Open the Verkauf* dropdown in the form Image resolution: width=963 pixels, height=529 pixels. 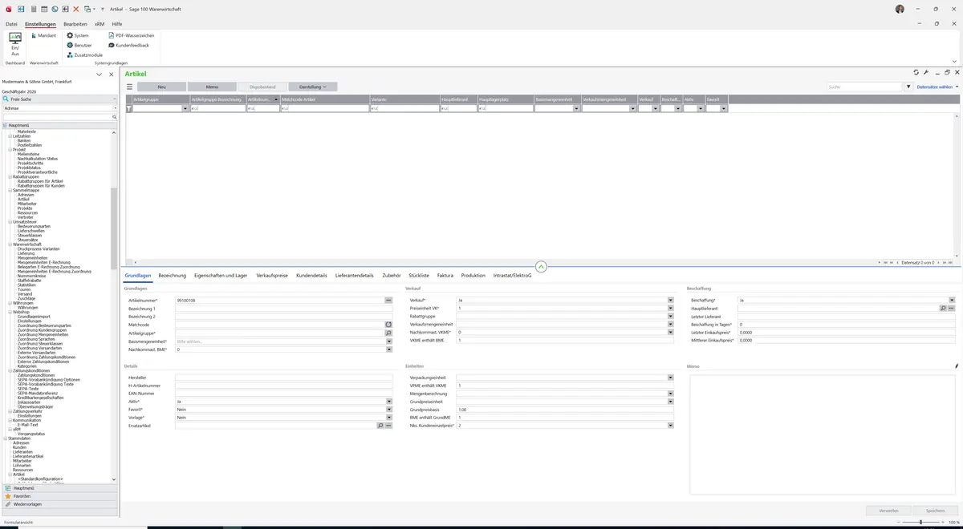pyautogui.click(x=670, y=300)
